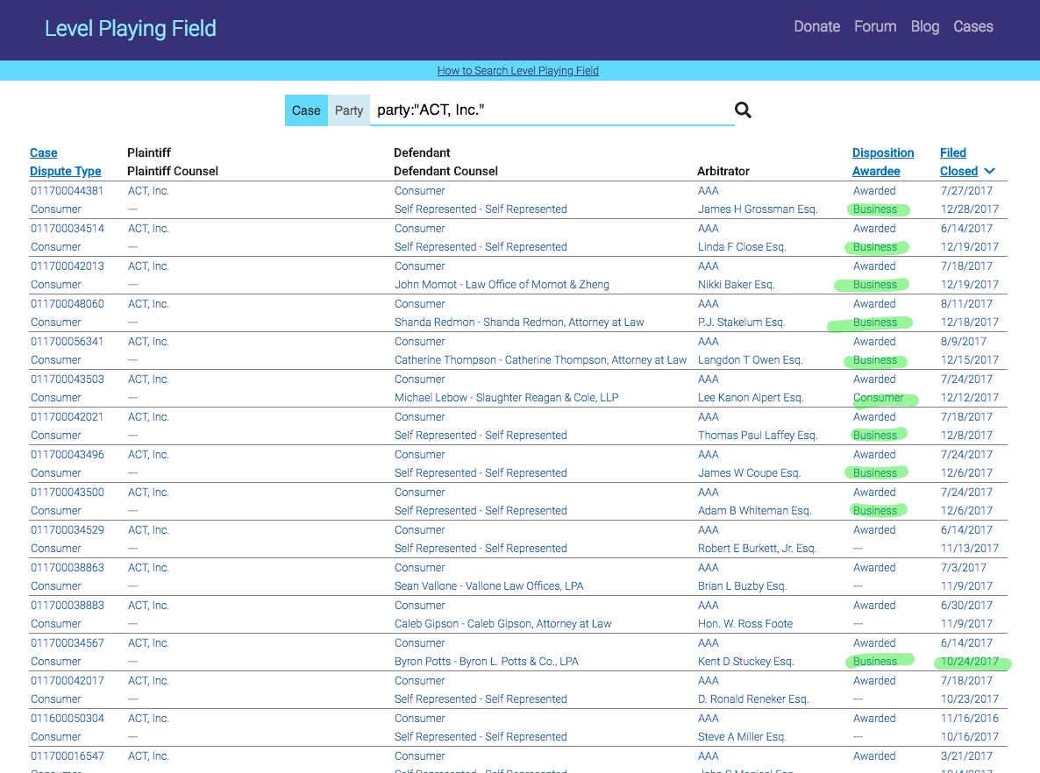The width and height of the screenshot is (1040, 773).
Task: Sort results by Awardee
Action: [876, 171]
